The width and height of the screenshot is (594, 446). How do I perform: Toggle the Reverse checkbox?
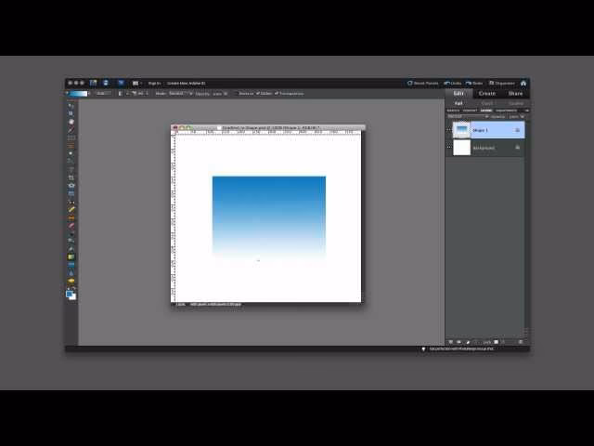coord(236,93)
